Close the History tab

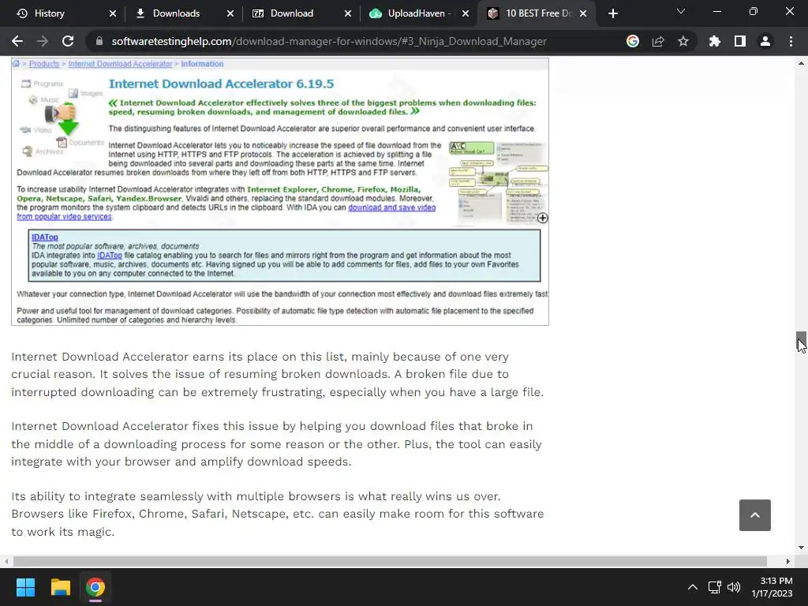[x=113, y=13]
